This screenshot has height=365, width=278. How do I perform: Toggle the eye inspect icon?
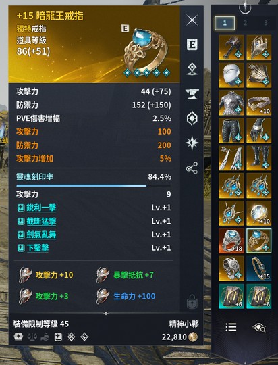259,328
